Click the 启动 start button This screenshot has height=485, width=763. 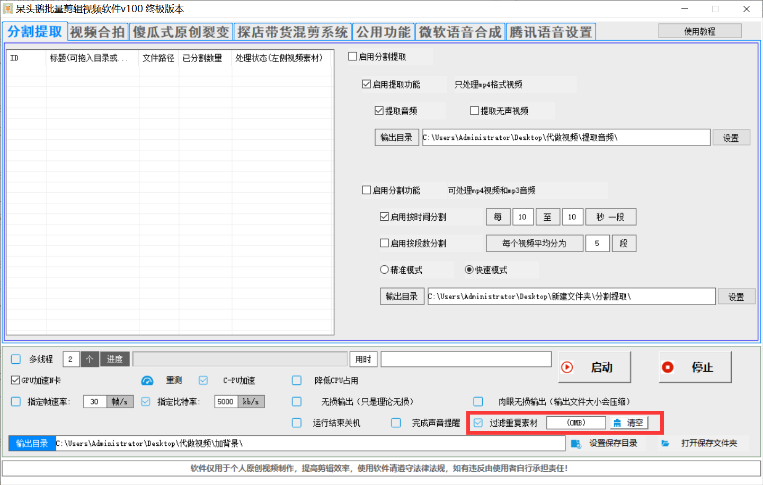point(595,367)
